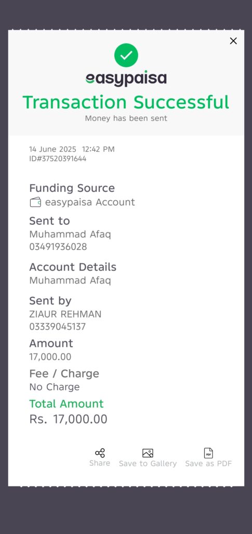Click sender phone number 03339045137
The width and height of the screenshot is (252, 534).
pos(57,326)
